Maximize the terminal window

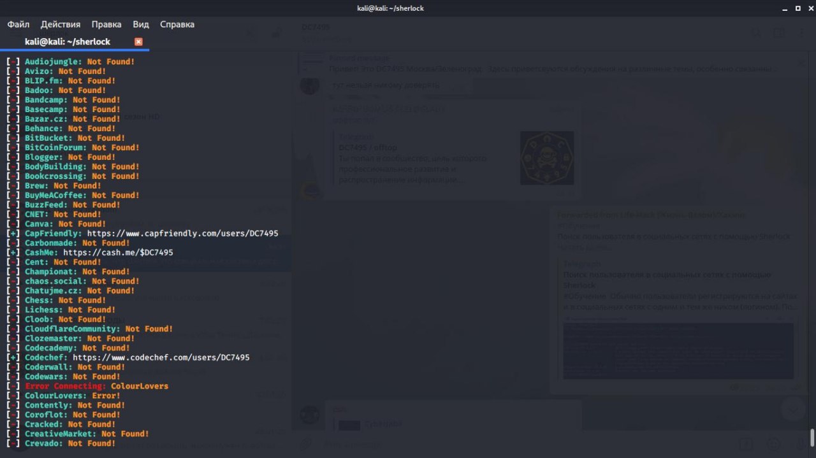(798, 8)
